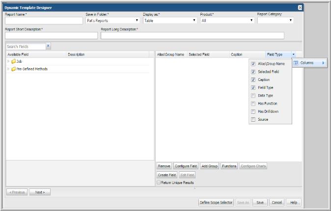Clear the Search Fields box with X
Image resolution: width=331 pixels, height=211 pixels.
click(x=48, y=46)
